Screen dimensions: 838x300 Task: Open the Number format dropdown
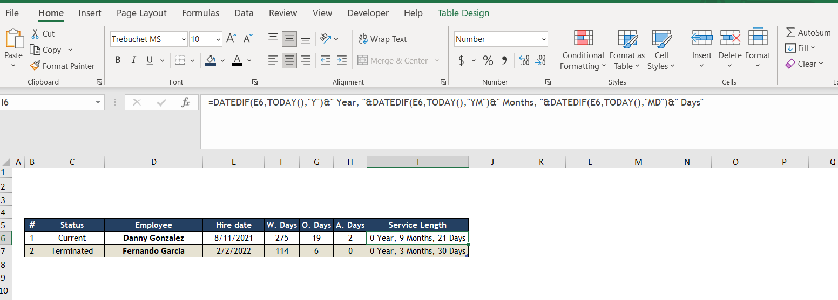544,39
